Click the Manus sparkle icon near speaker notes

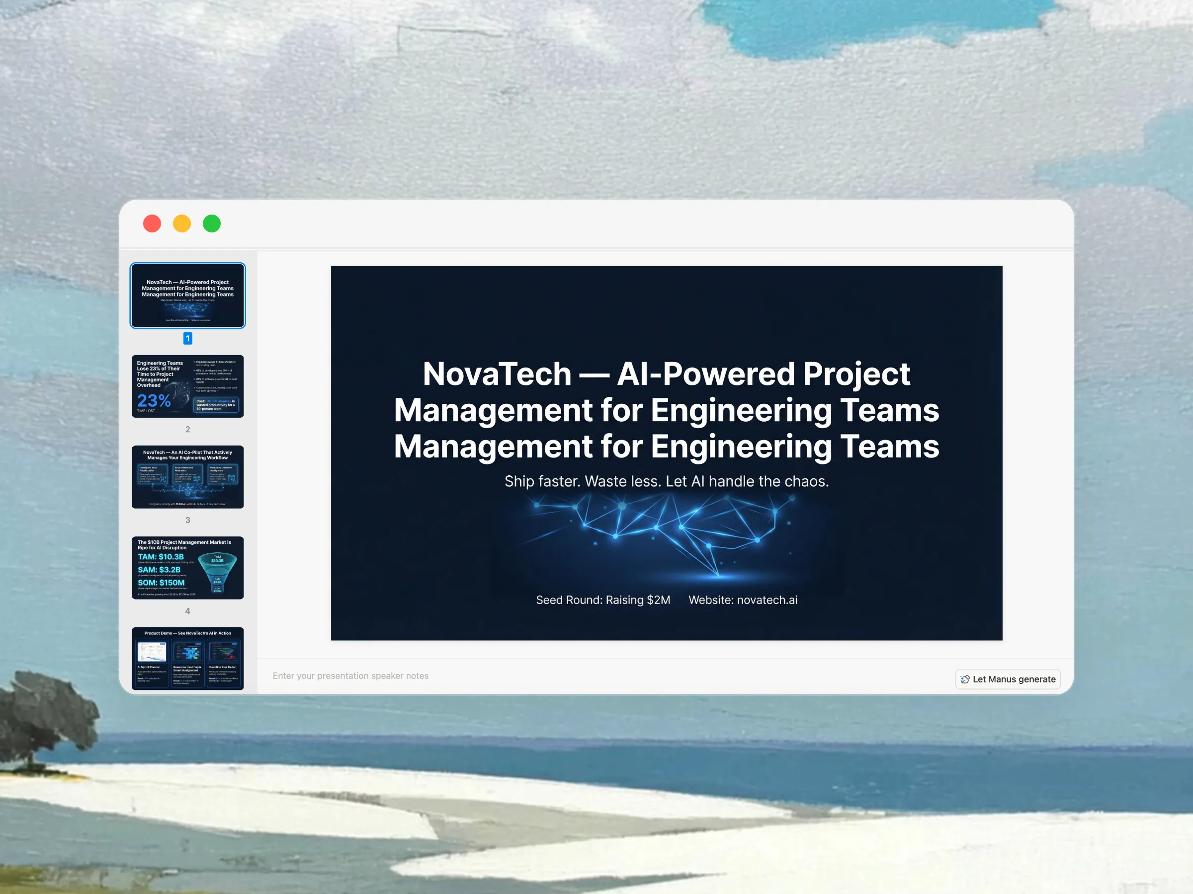[965, 679]
